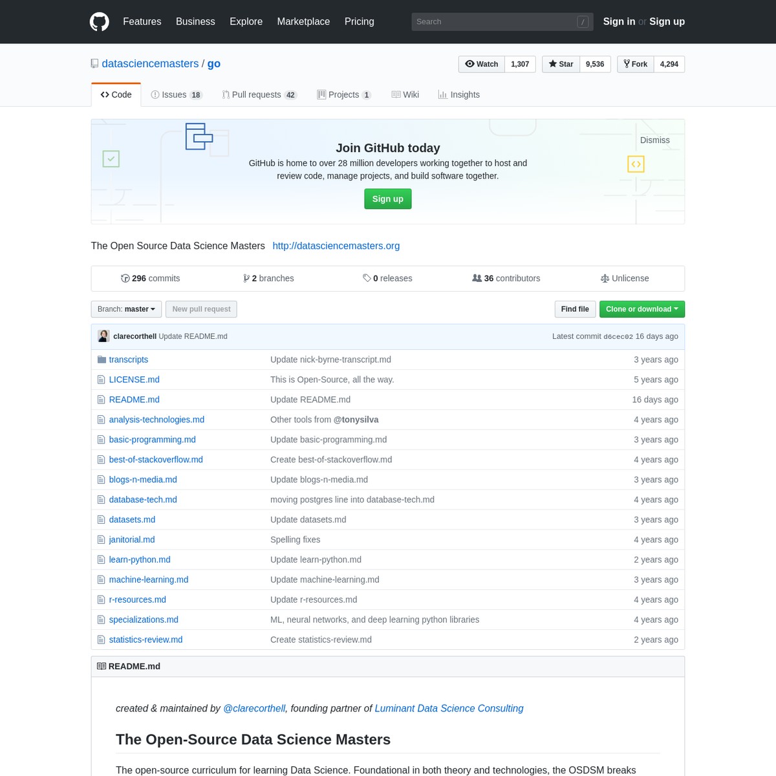Dismiss the Join GitHub banner
Viewport: 776px width, 776px height.
tap(654, 140)
